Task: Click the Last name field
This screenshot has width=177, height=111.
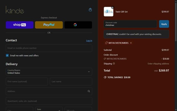Action: pyautogui.click(x=71, y=81)
